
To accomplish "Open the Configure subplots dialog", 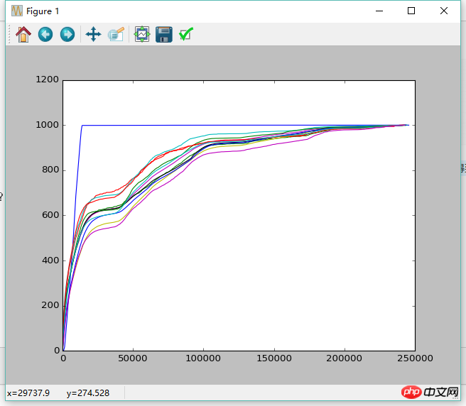I will coord(142,34).
